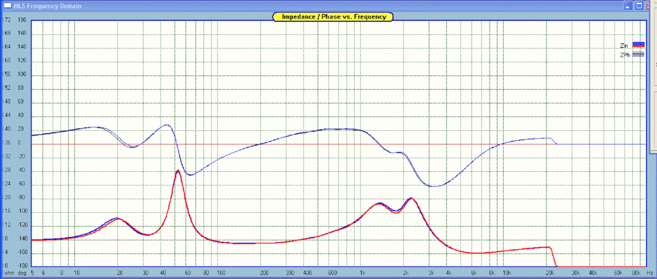Select the ZPh legend label
Viewport: 657px width, 279px height.
625,54
